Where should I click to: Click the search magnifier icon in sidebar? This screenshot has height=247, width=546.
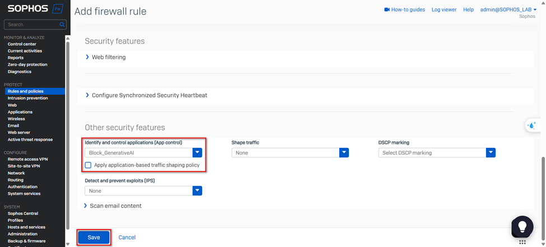(62, 25)
